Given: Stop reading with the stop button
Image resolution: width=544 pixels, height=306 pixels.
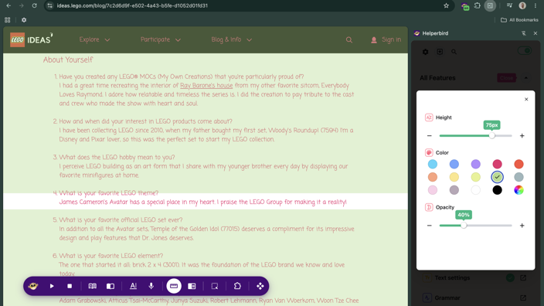Looking at the screenshot, I should 70,286.
